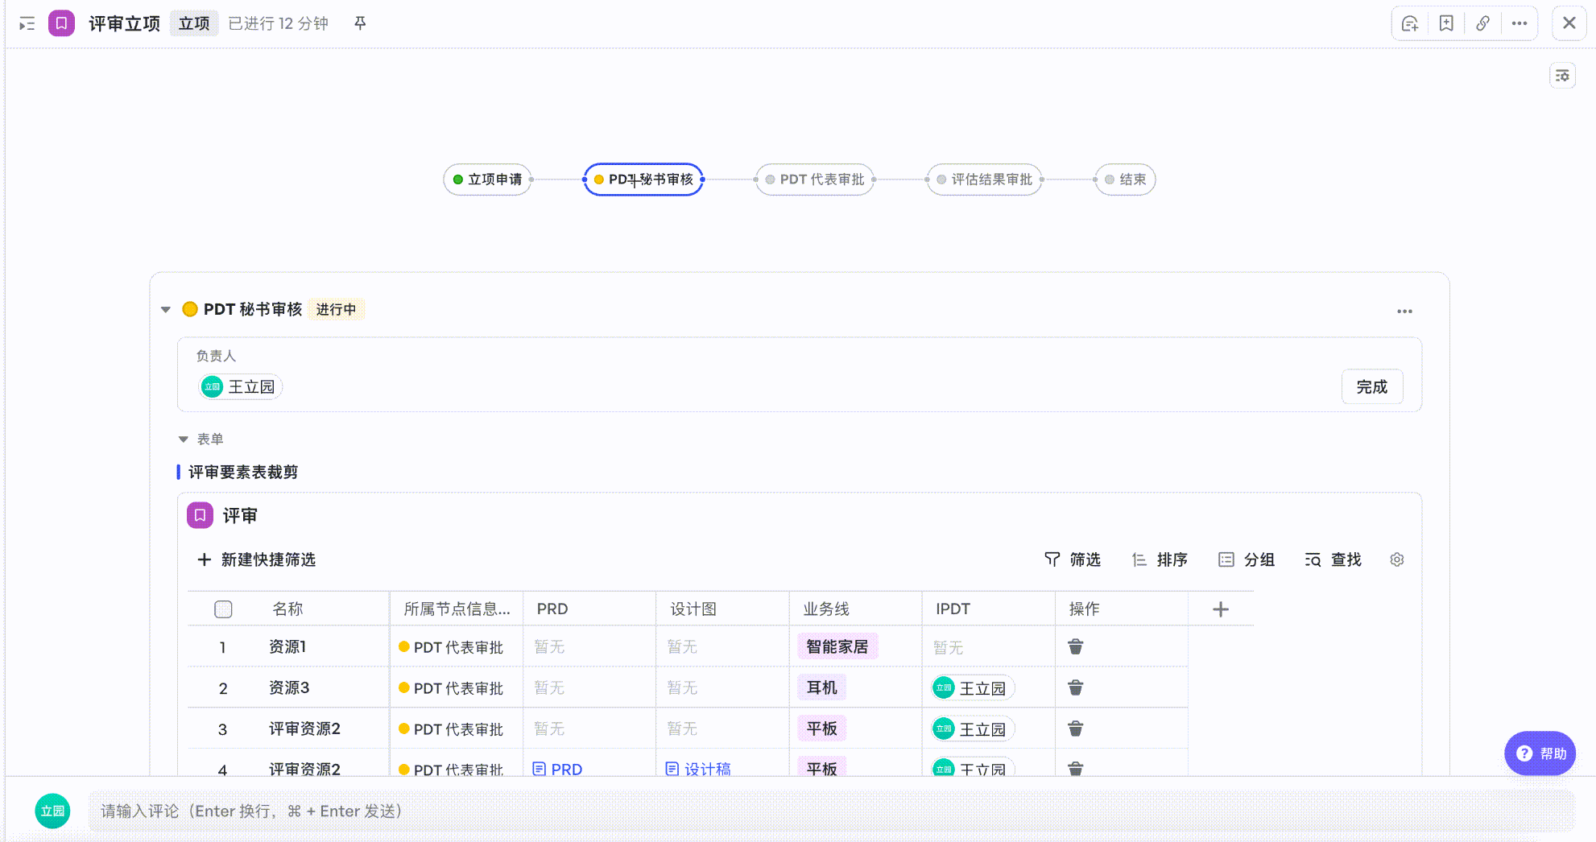Viewport: 1596px width, 842px height.
Task: Click the 智能家居 business line tag
Action: tap(837, 646)
